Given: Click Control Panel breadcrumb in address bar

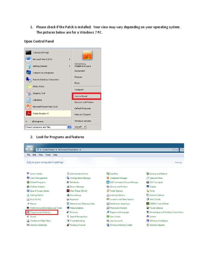Looking at the screenshot, I should coord(48,150).
